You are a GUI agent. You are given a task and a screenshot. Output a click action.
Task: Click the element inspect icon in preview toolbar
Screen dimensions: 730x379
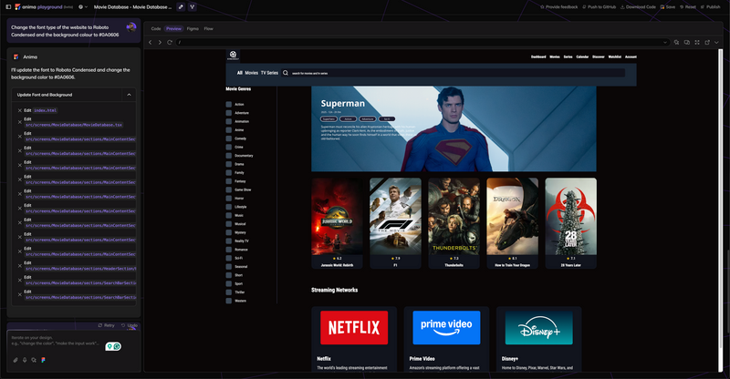tap(676, 42)
